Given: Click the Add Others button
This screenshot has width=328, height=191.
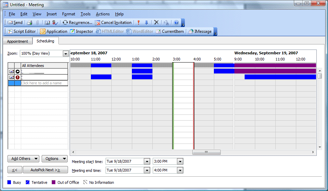Looking at the screenshot, I should pyautogui.click(x=24, y=159).
